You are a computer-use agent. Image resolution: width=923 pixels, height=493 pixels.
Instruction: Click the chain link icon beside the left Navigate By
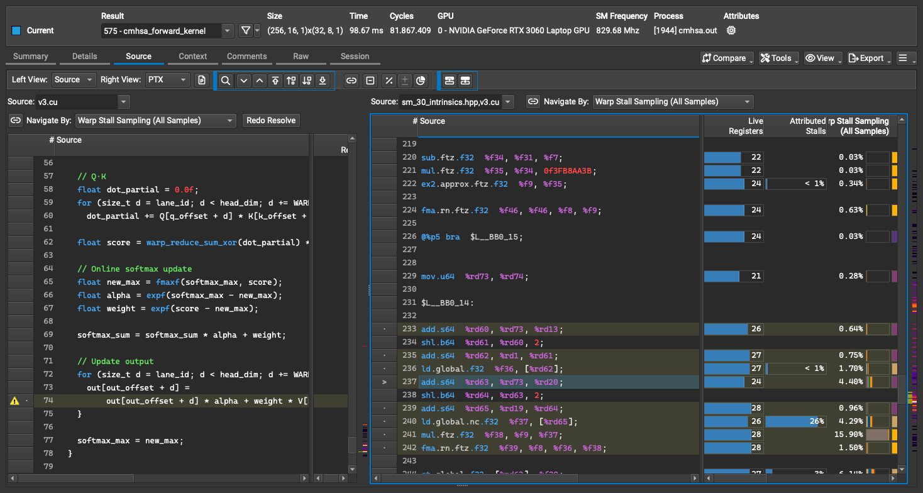click(16, 120)
